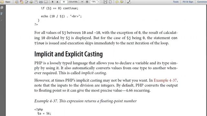Click the create PDF online icon

coord(17,2)
